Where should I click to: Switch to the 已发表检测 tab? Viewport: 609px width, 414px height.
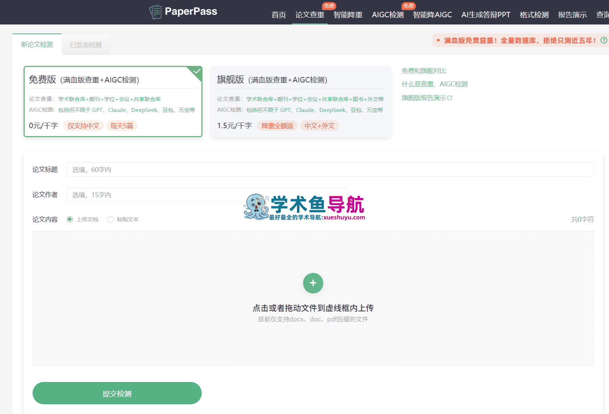pyautogui.click(x=85, y=44)
